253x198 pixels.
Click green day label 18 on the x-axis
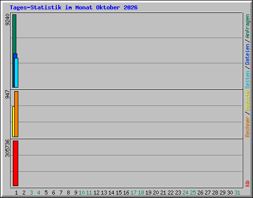tap(141, 193)
